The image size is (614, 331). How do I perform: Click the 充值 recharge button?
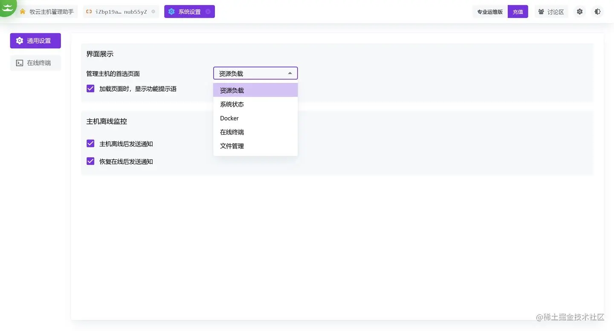pyautogui.click(x=518, y=12)
